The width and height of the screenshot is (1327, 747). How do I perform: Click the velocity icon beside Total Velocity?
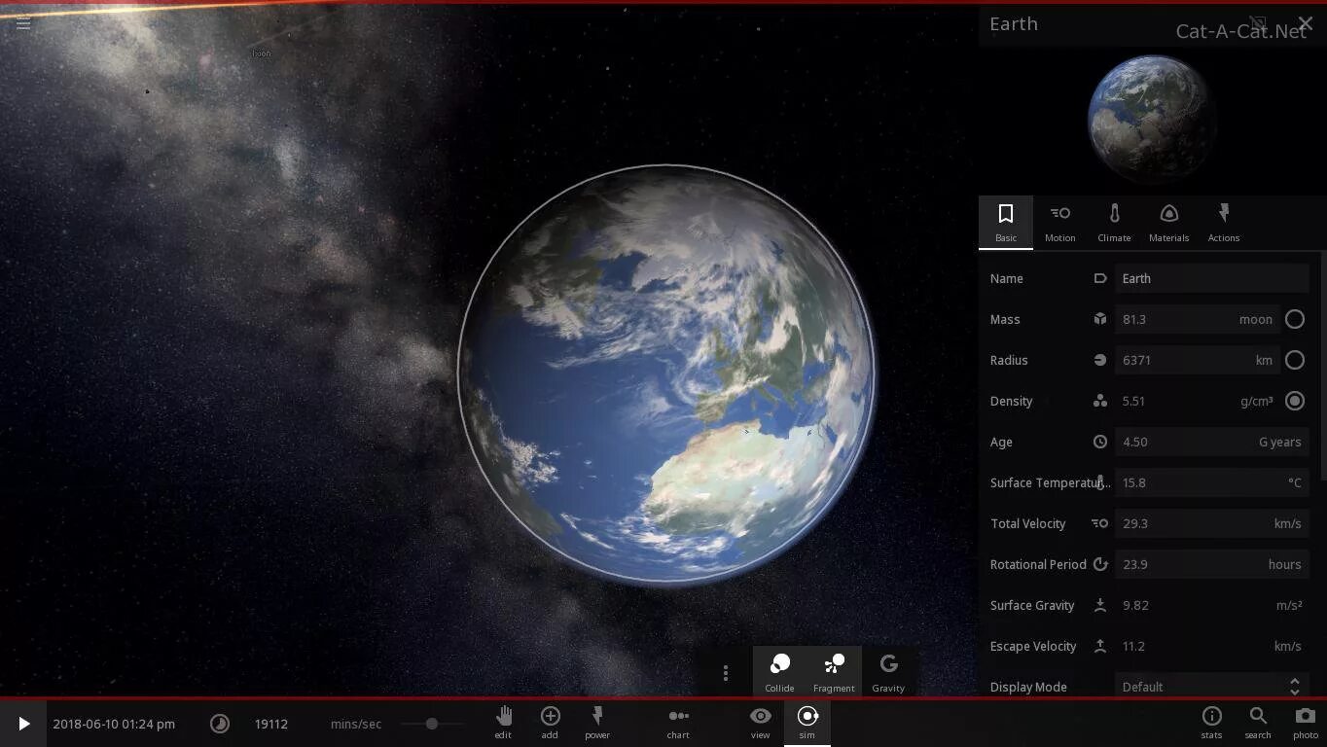coord(1100,523)
